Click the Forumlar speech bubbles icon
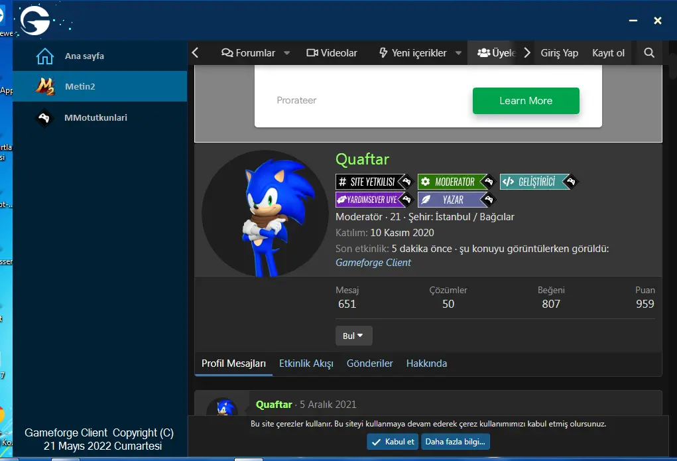 point(227,52)
